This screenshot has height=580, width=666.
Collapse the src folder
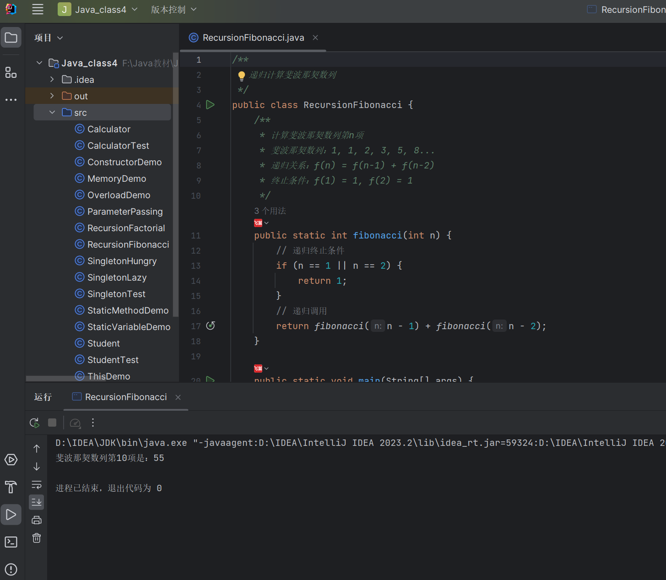point(52,113)
